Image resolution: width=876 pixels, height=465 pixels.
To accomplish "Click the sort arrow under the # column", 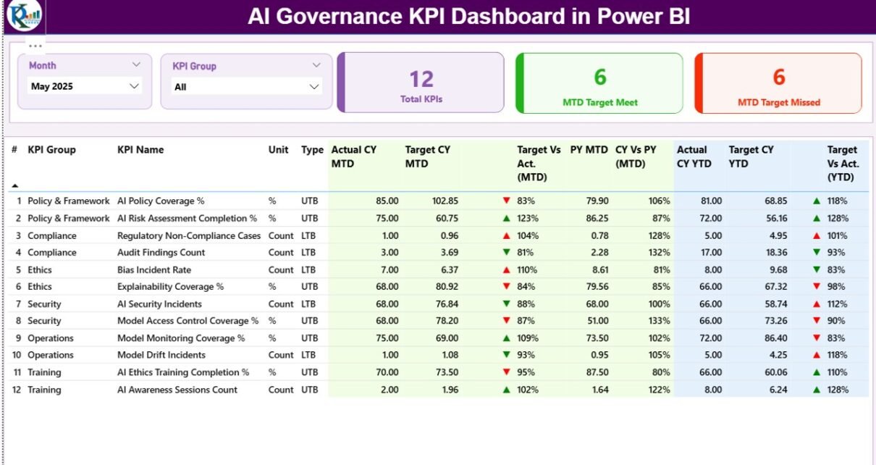I will coord(15,186).
